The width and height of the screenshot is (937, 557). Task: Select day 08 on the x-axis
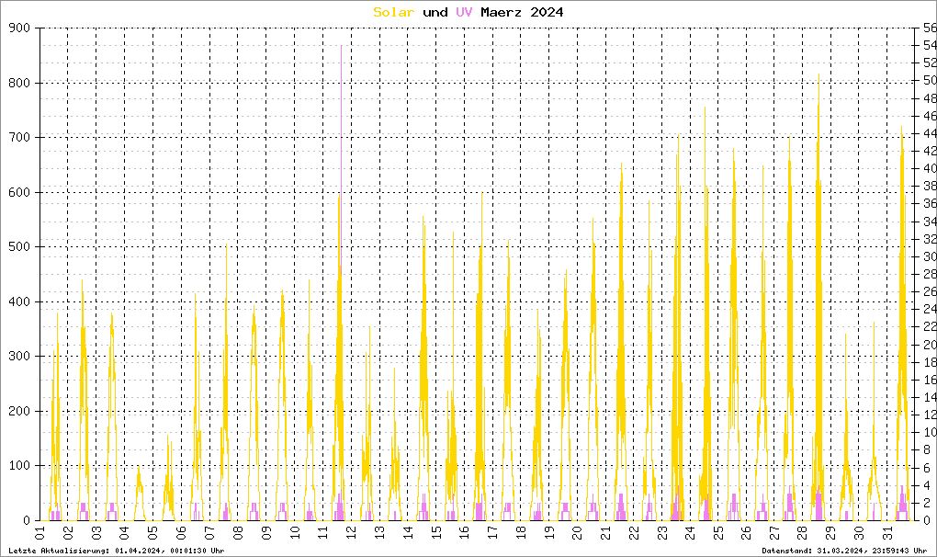(x=237, y=534)
